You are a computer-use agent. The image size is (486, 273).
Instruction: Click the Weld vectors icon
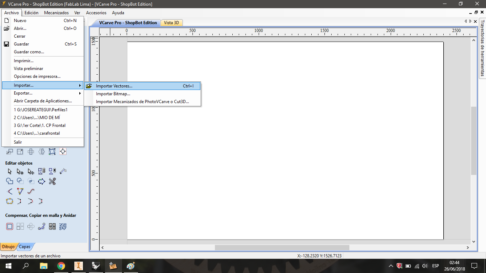click(x=10, y=181)
